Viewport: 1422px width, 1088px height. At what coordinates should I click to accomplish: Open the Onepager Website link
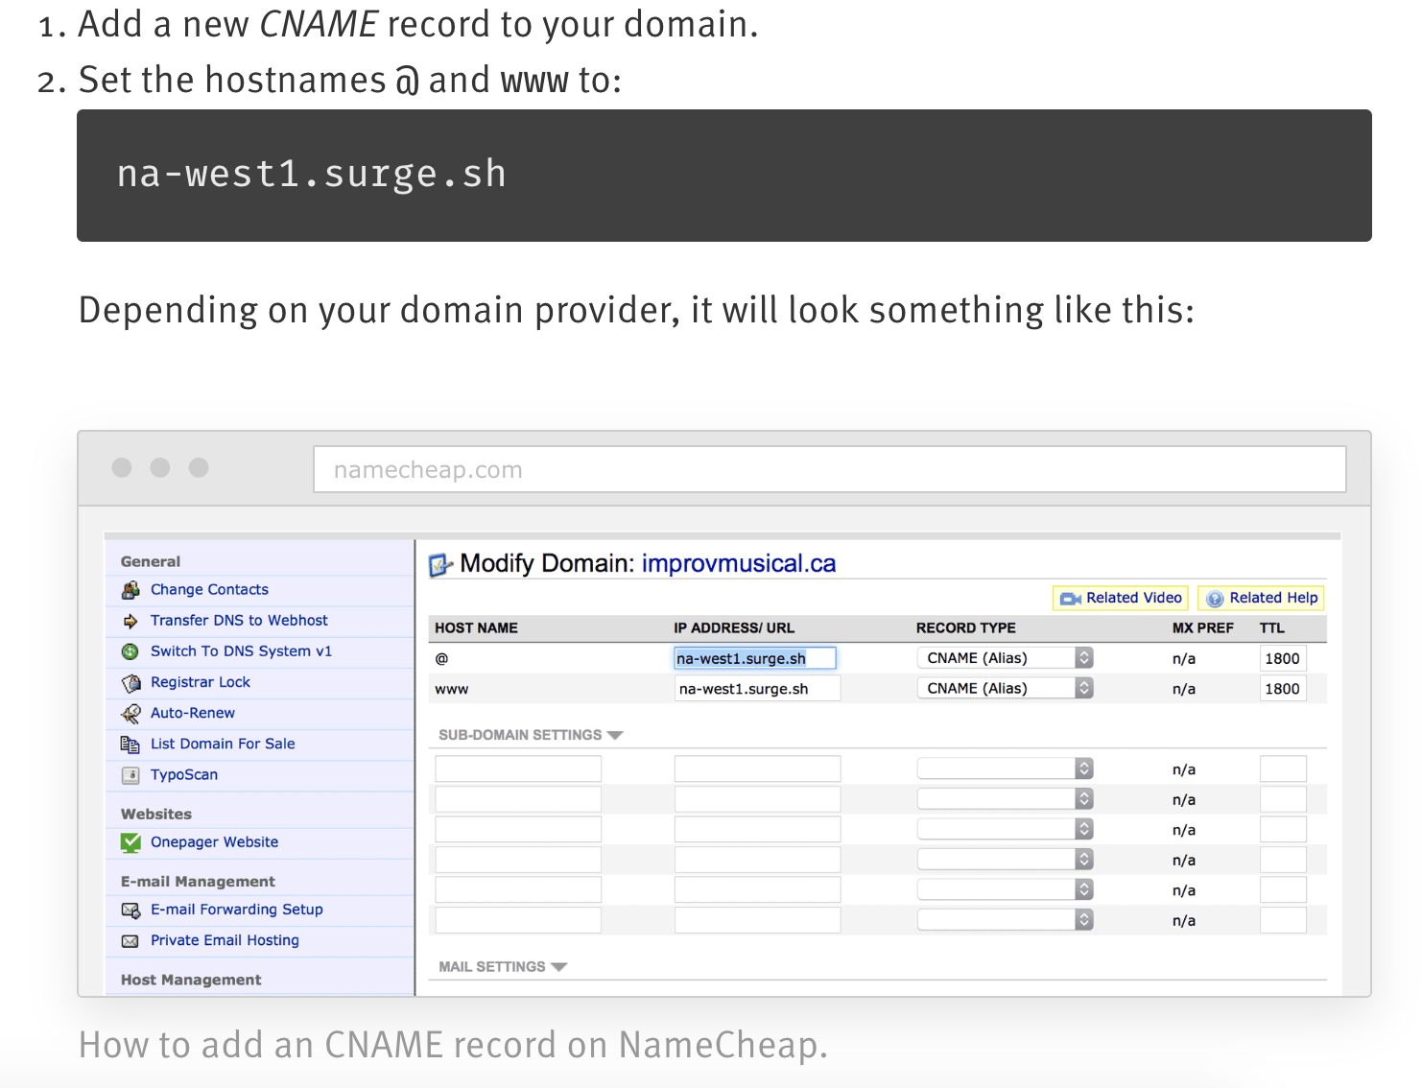[x=214, y=841]
